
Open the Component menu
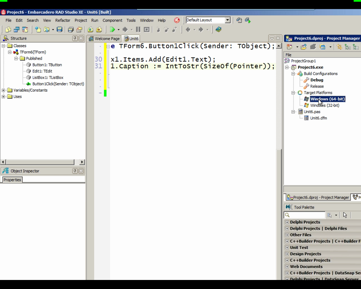[112, 20]
